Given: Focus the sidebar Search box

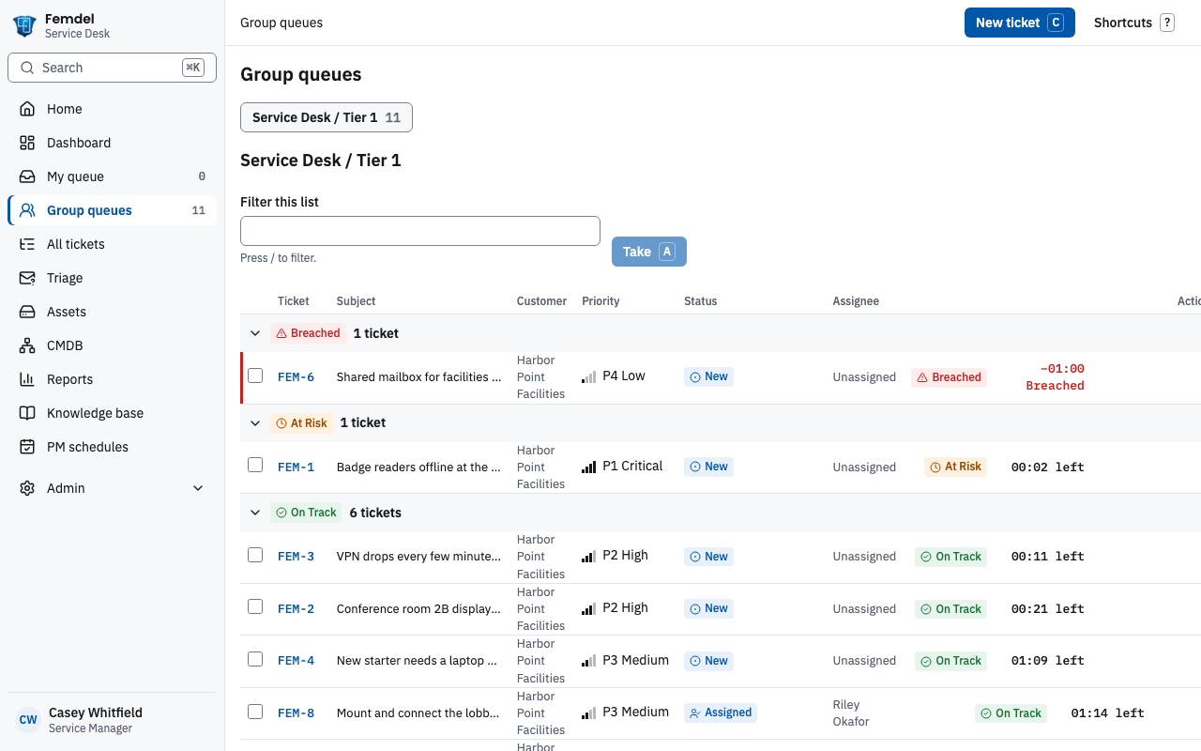Looking at the screenshot, I should click(112, 68).
